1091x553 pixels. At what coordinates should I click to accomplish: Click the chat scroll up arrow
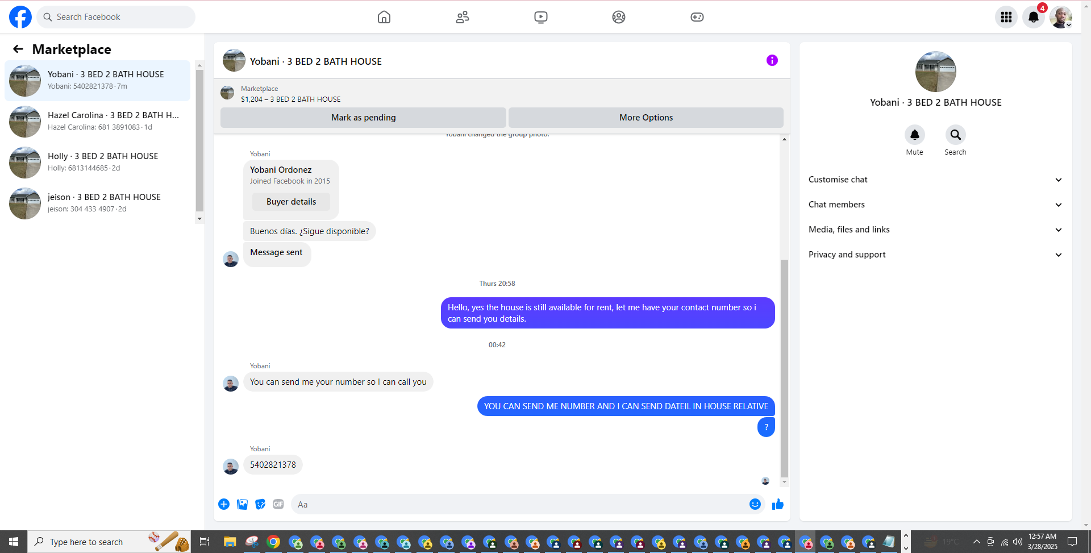784,140
